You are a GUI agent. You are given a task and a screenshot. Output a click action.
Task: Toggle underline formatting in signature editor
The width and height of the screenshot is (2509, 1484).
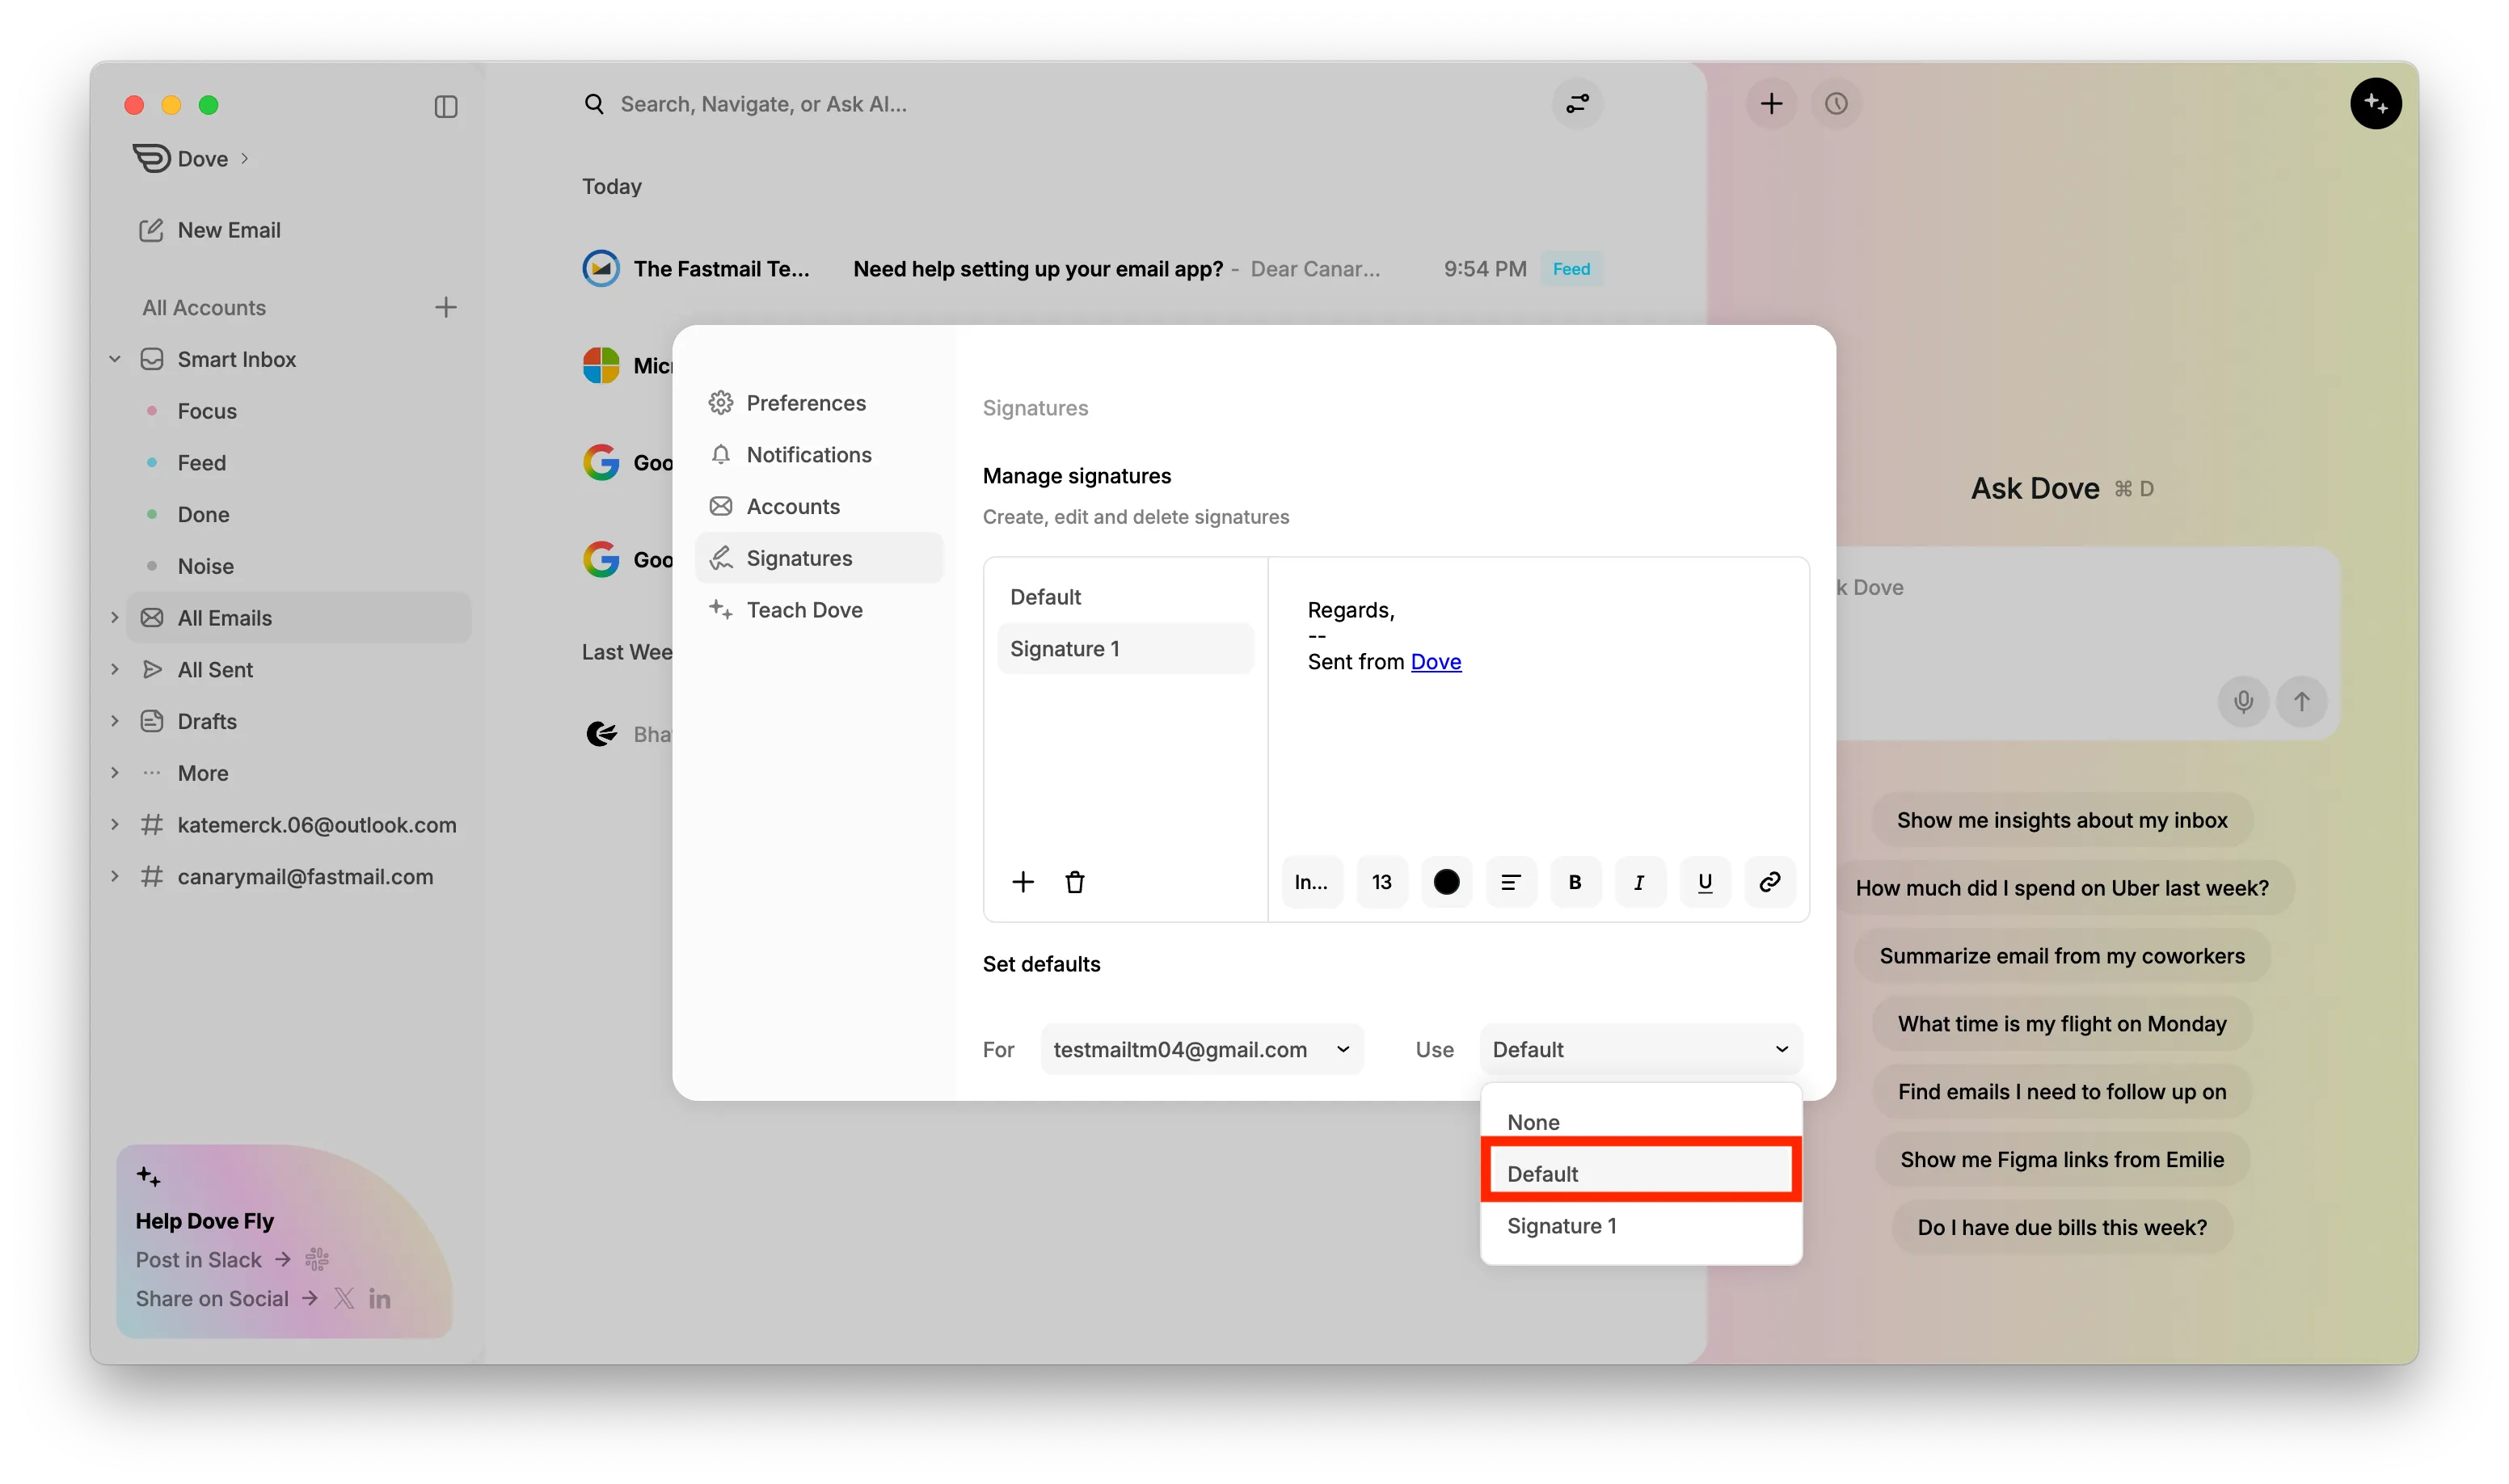(x=1705, y=882)
